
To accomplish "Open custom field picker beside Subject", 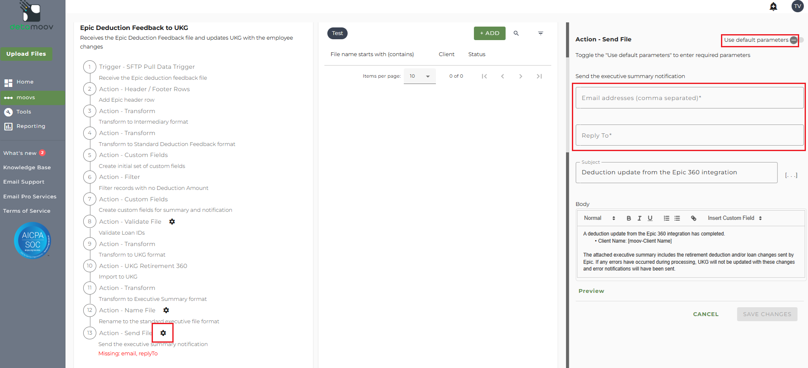I will 791,175.
